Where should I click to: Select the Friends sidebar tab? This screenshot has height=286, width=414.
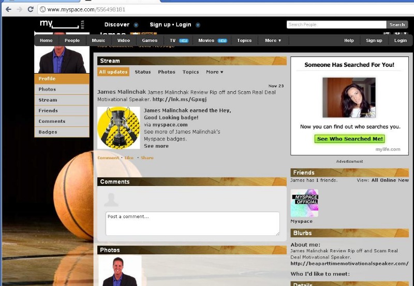(x=62, y=110)
